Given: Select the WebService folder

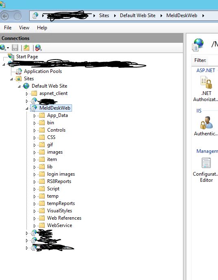Looking at the screenshot, I should tap(59, 225).
